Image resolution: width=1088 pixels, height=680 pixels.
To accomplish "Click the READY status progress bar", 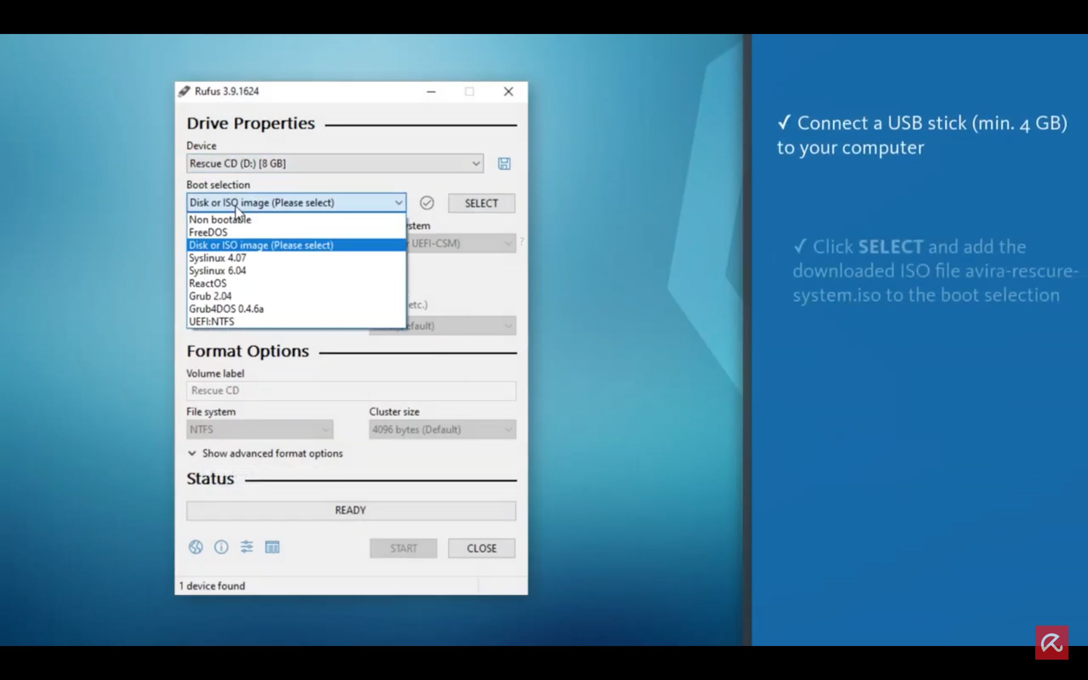I will pos(350,510).
